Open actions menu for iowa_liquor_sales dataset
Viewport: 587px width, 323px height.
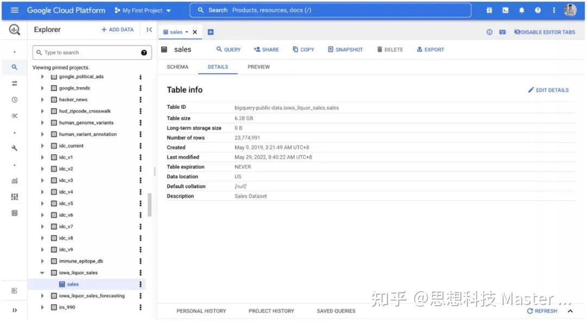coord(140,273)
